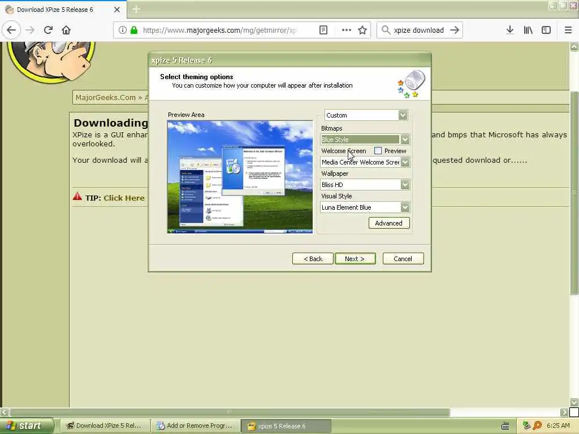Open the page actions three-dots menu

tap(347, 30)
